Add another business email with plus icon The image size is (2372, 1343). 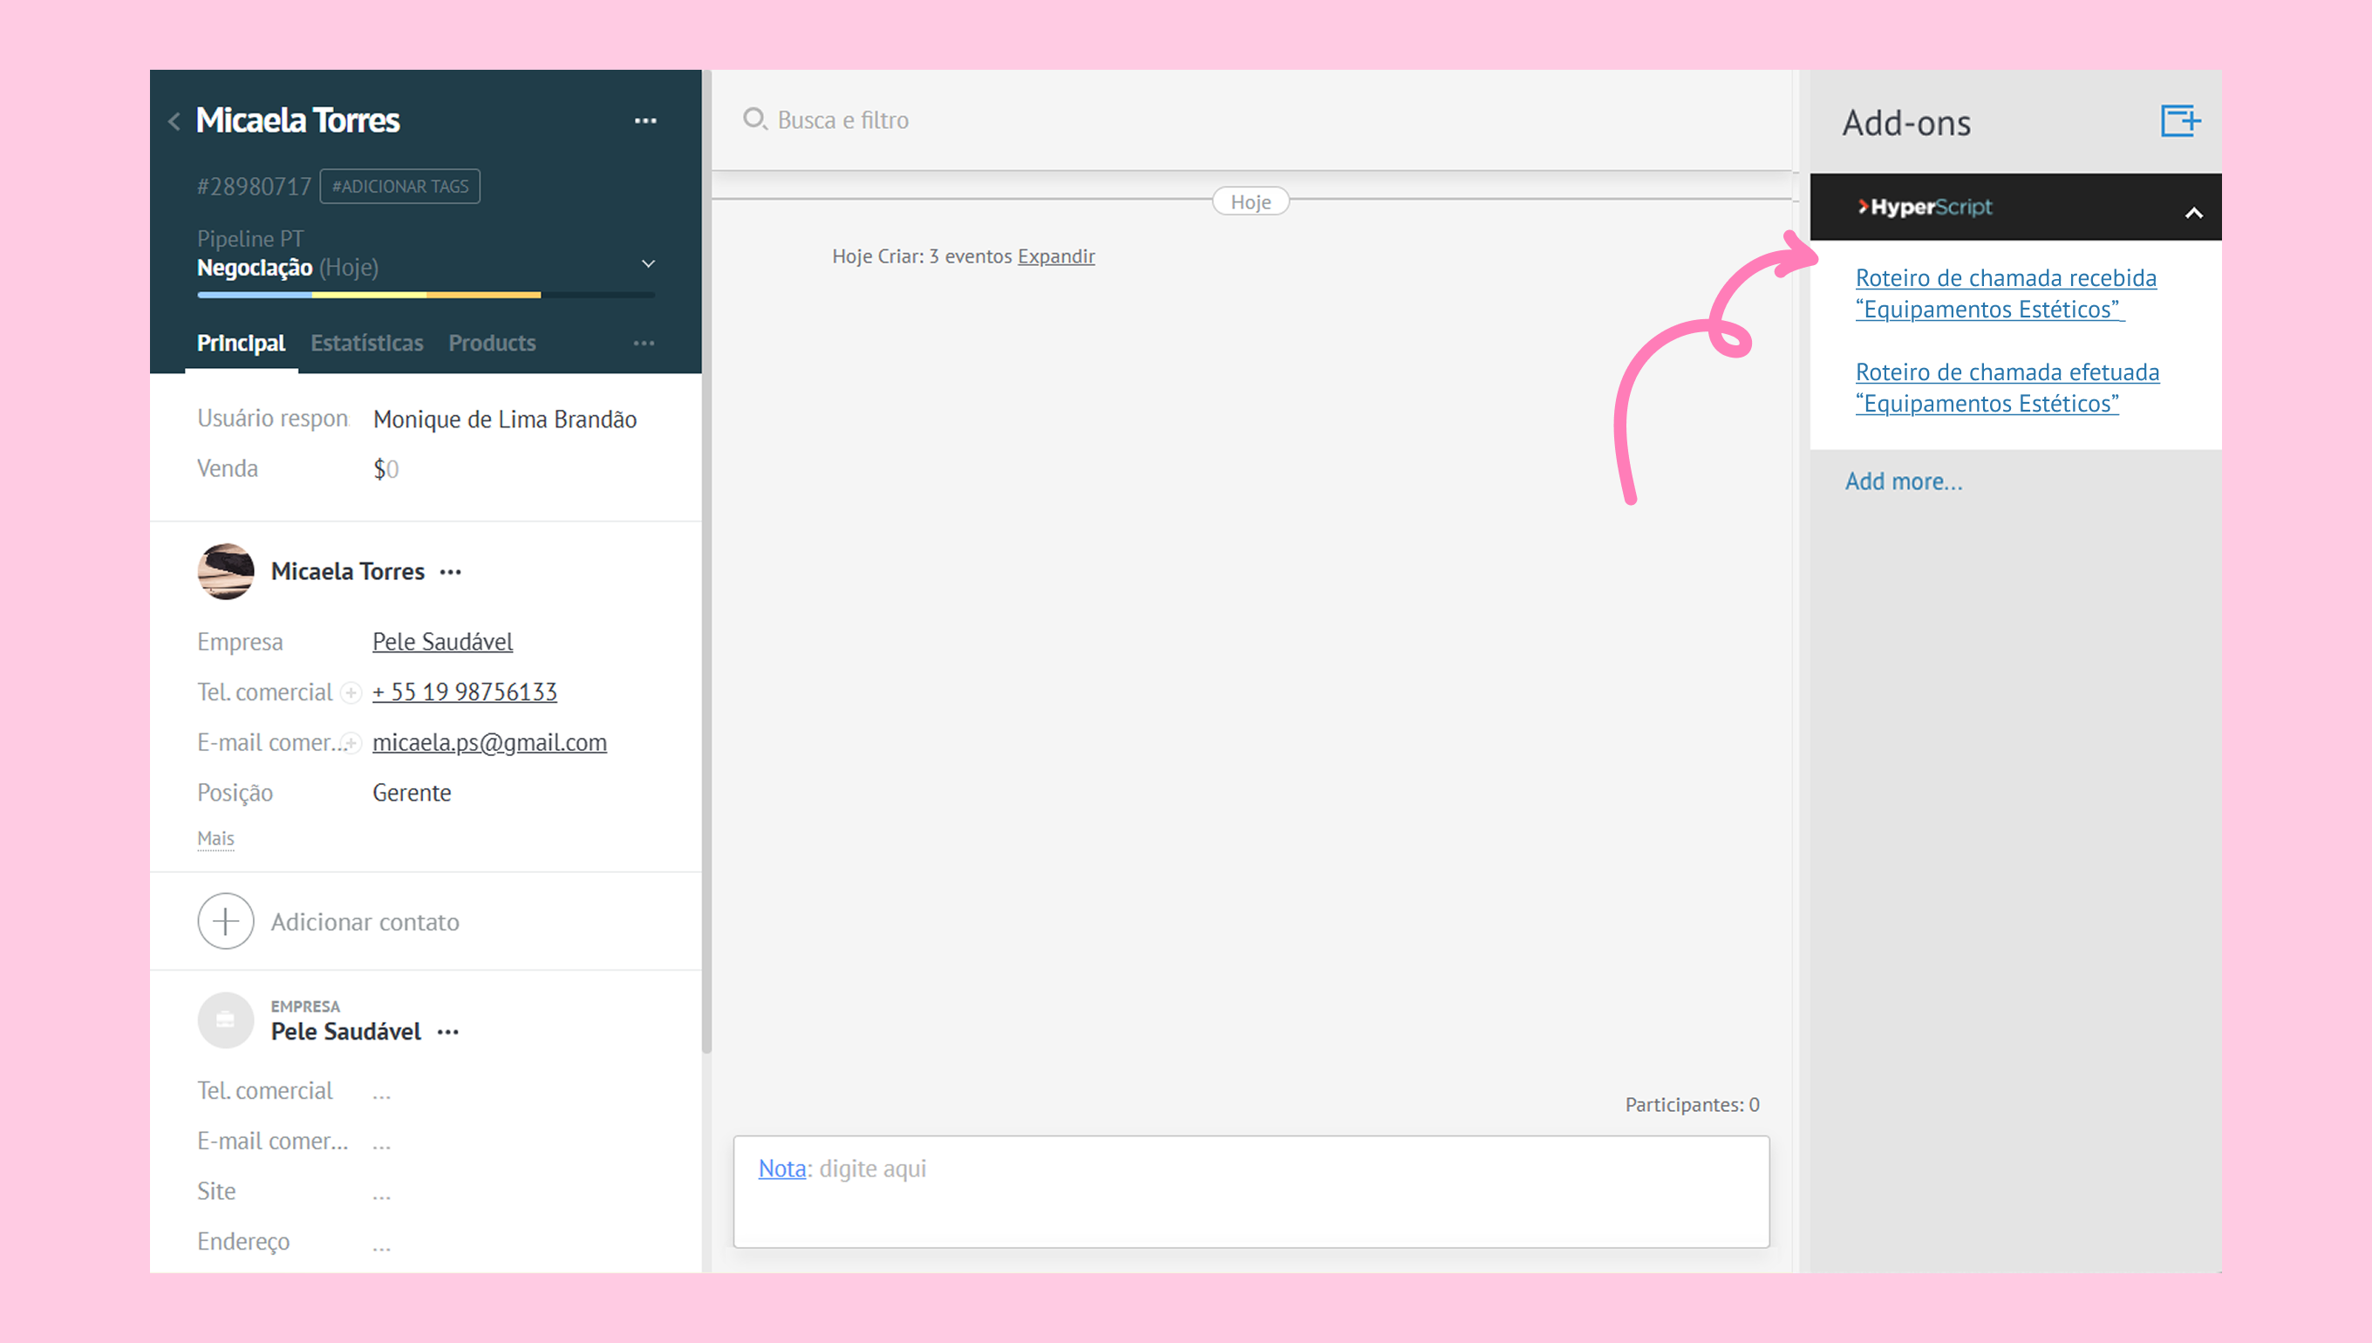(351, 742)
